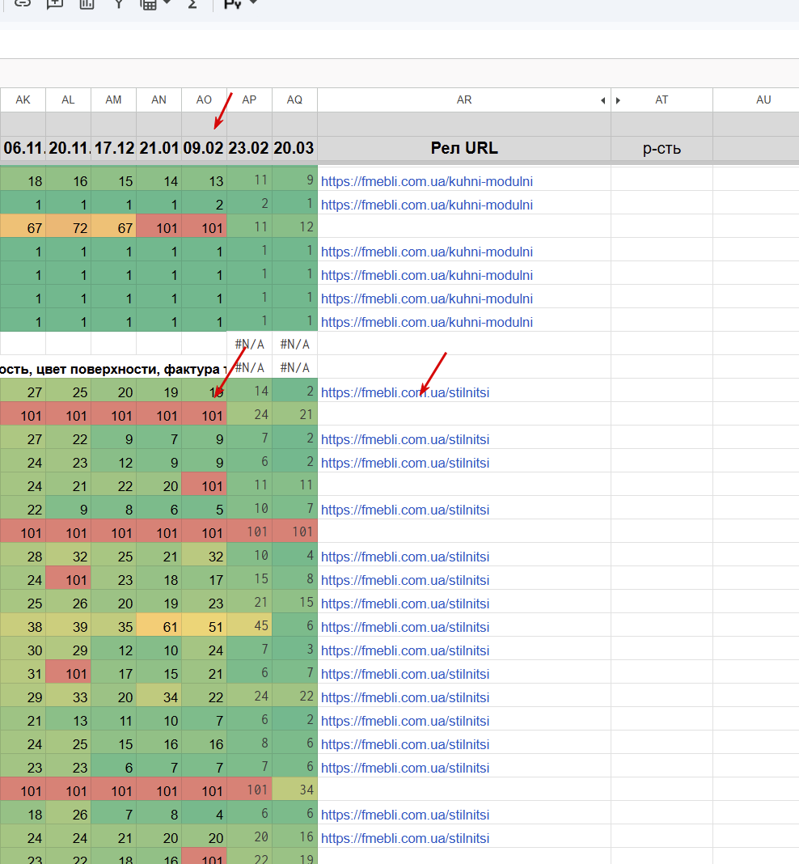The height and width of the screenshot is (864, 799).
Task: Click the cell containing 51
Action: pos(204,625)
